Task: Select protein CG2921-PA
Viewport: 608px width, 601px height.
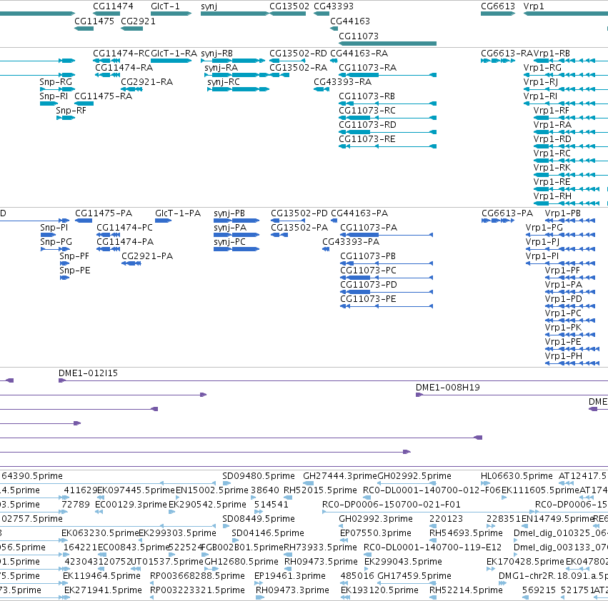Action: (x=131, y=263)
